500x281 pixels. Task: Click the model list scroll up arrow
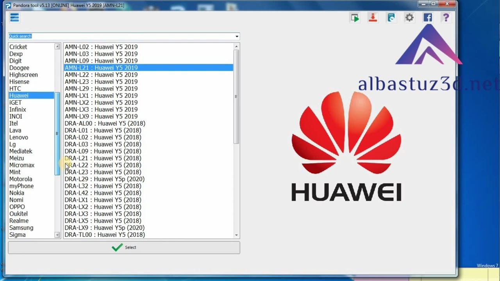(x=236, y=46)
